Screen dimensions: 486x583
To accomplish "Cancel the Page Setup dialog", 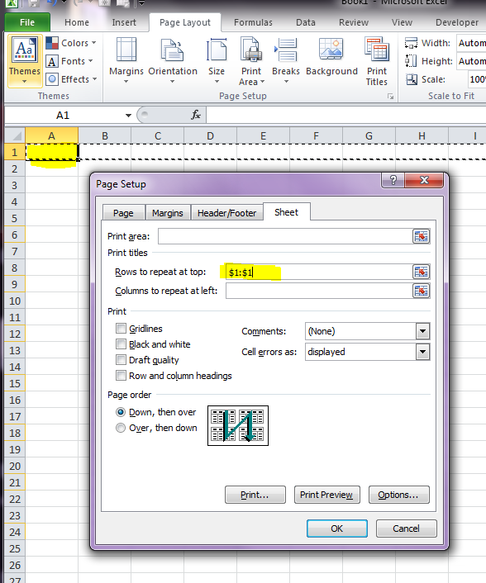I will (406, 528).
